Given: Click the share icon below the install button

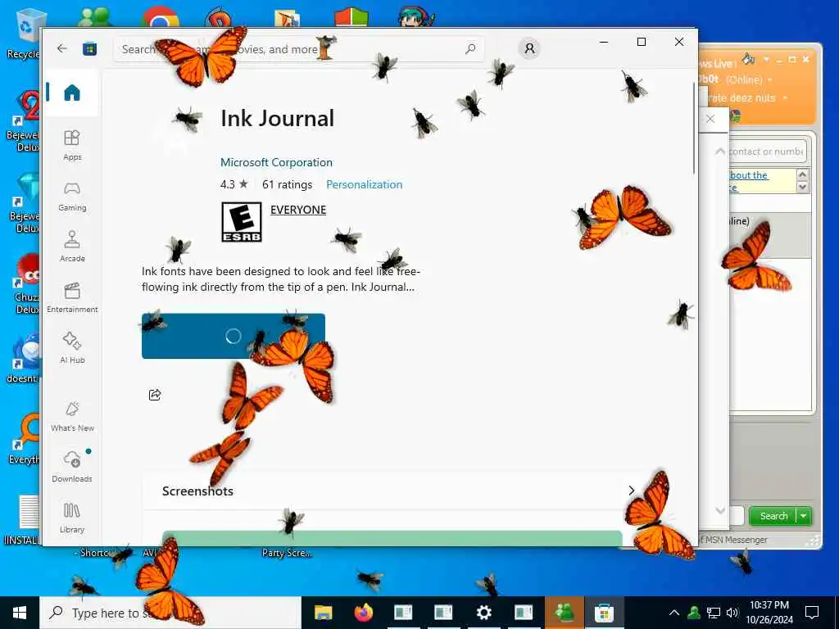Looking at the screenshot, I should 155,395.
